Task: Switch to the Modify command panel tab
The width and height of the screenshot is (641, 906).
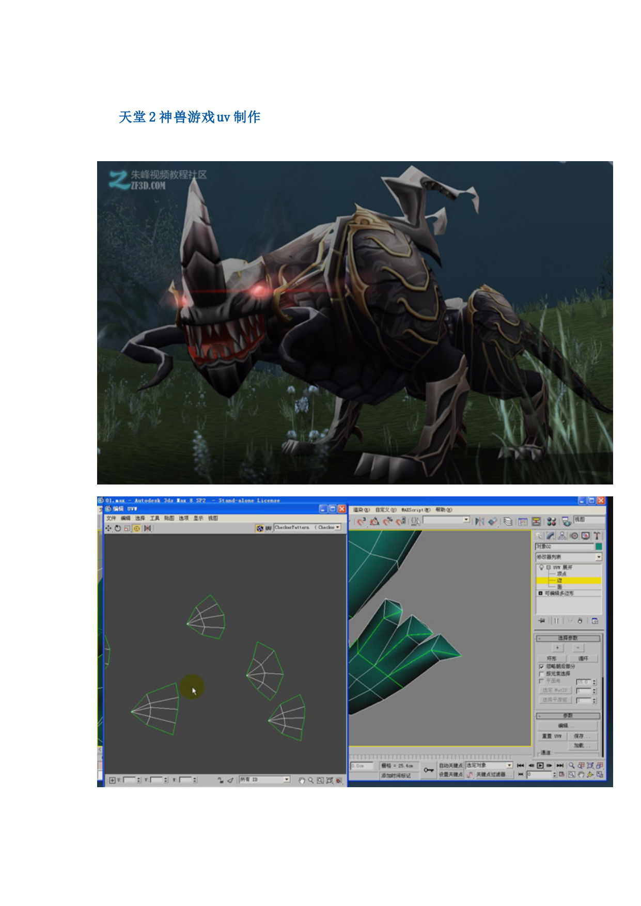Action: [551, 536]
